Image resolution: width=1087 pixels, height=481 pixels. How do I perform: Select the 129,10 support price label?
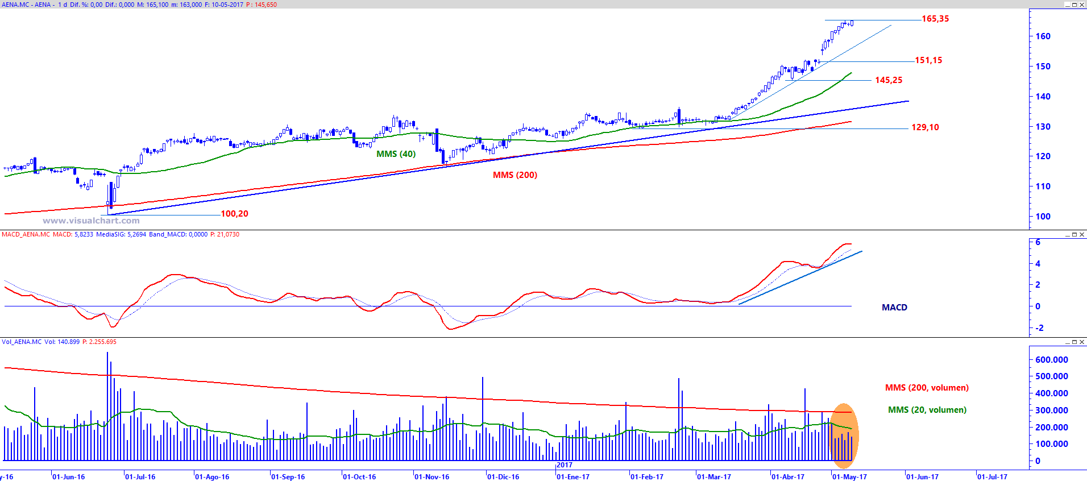(925, 127)
